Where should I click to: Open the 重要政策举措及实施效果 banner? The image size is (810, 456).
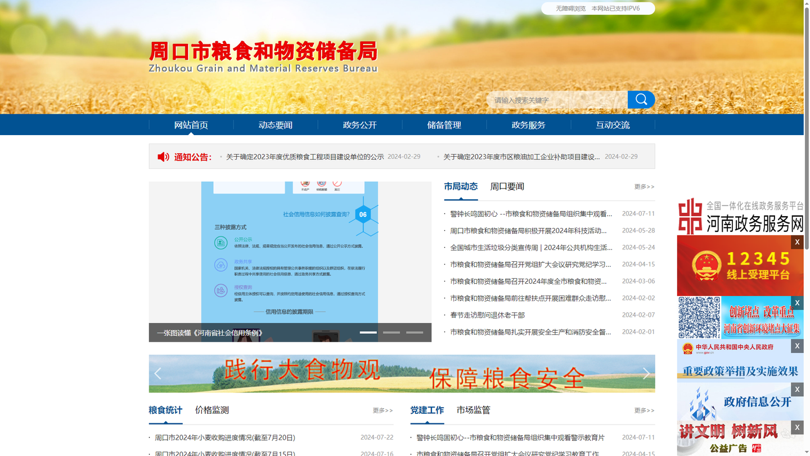pos(740,361)
